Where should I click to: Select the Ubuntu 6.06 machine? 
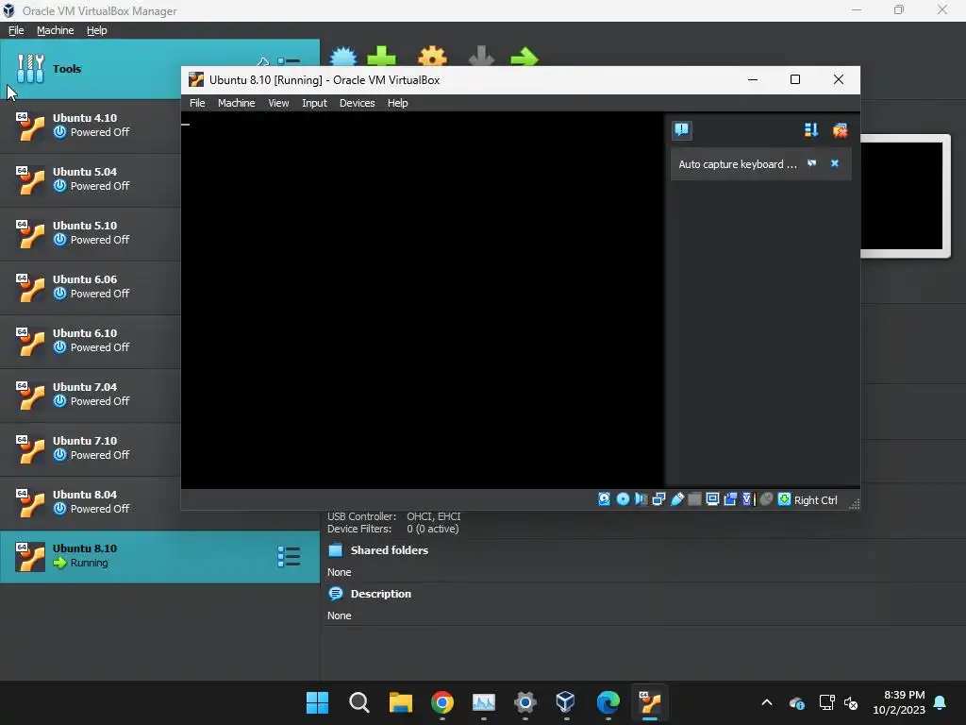click(91, 286)
